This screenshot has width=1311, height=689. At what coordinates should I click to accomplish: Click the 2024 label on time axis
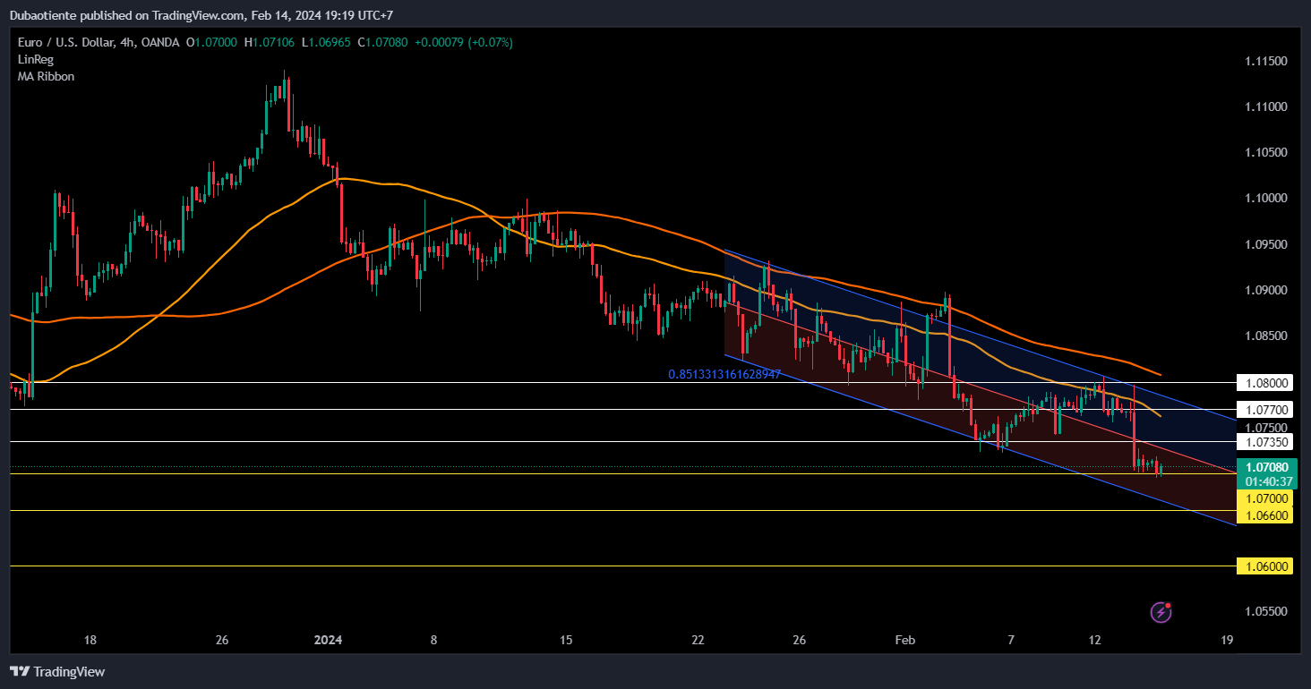[x=329, y=640]
